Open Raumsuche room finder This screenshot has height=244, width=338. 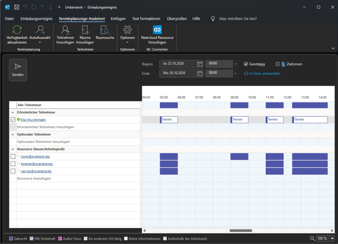tap(105, 33)
